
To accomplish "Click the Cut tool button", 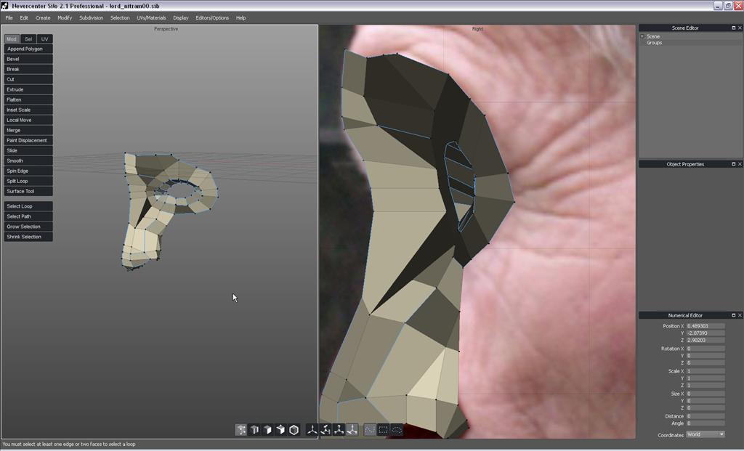I will (28, 79).
